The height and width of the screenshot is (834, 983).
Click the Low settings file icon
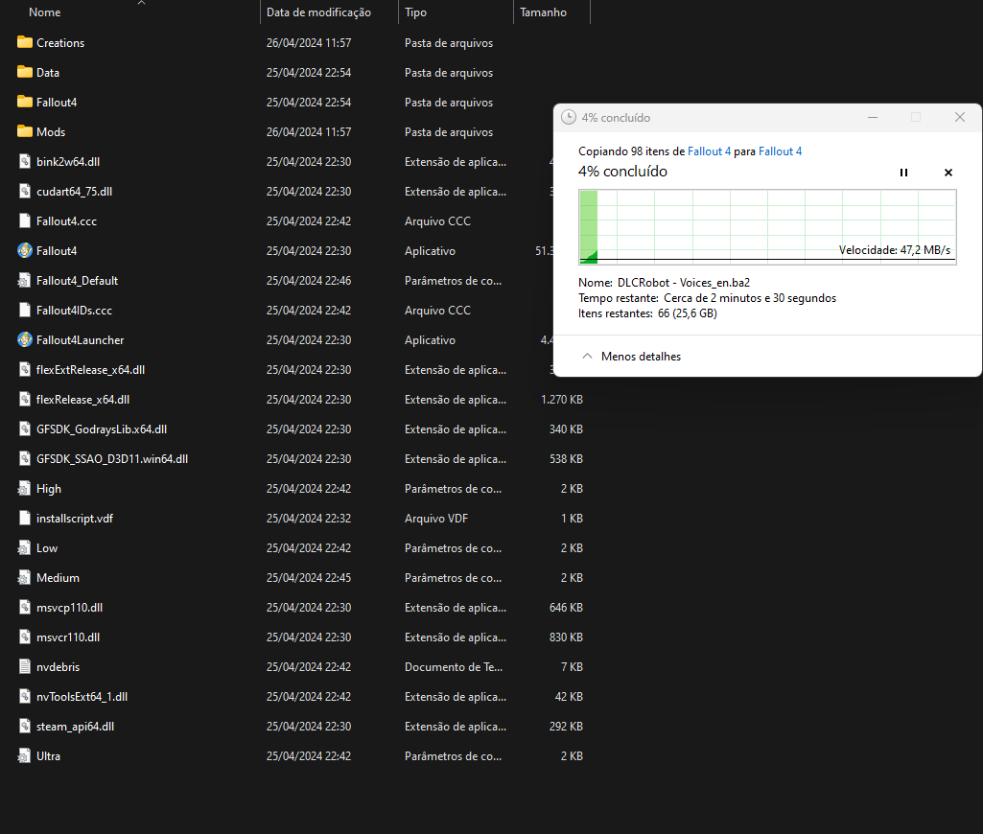pyautogui.click(x=24, y=547)
